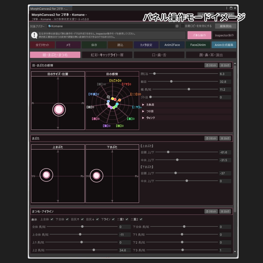Open the 虹彩・キャッチライト・眉 tab
263x263 pixels.
(x=107, y=55)
